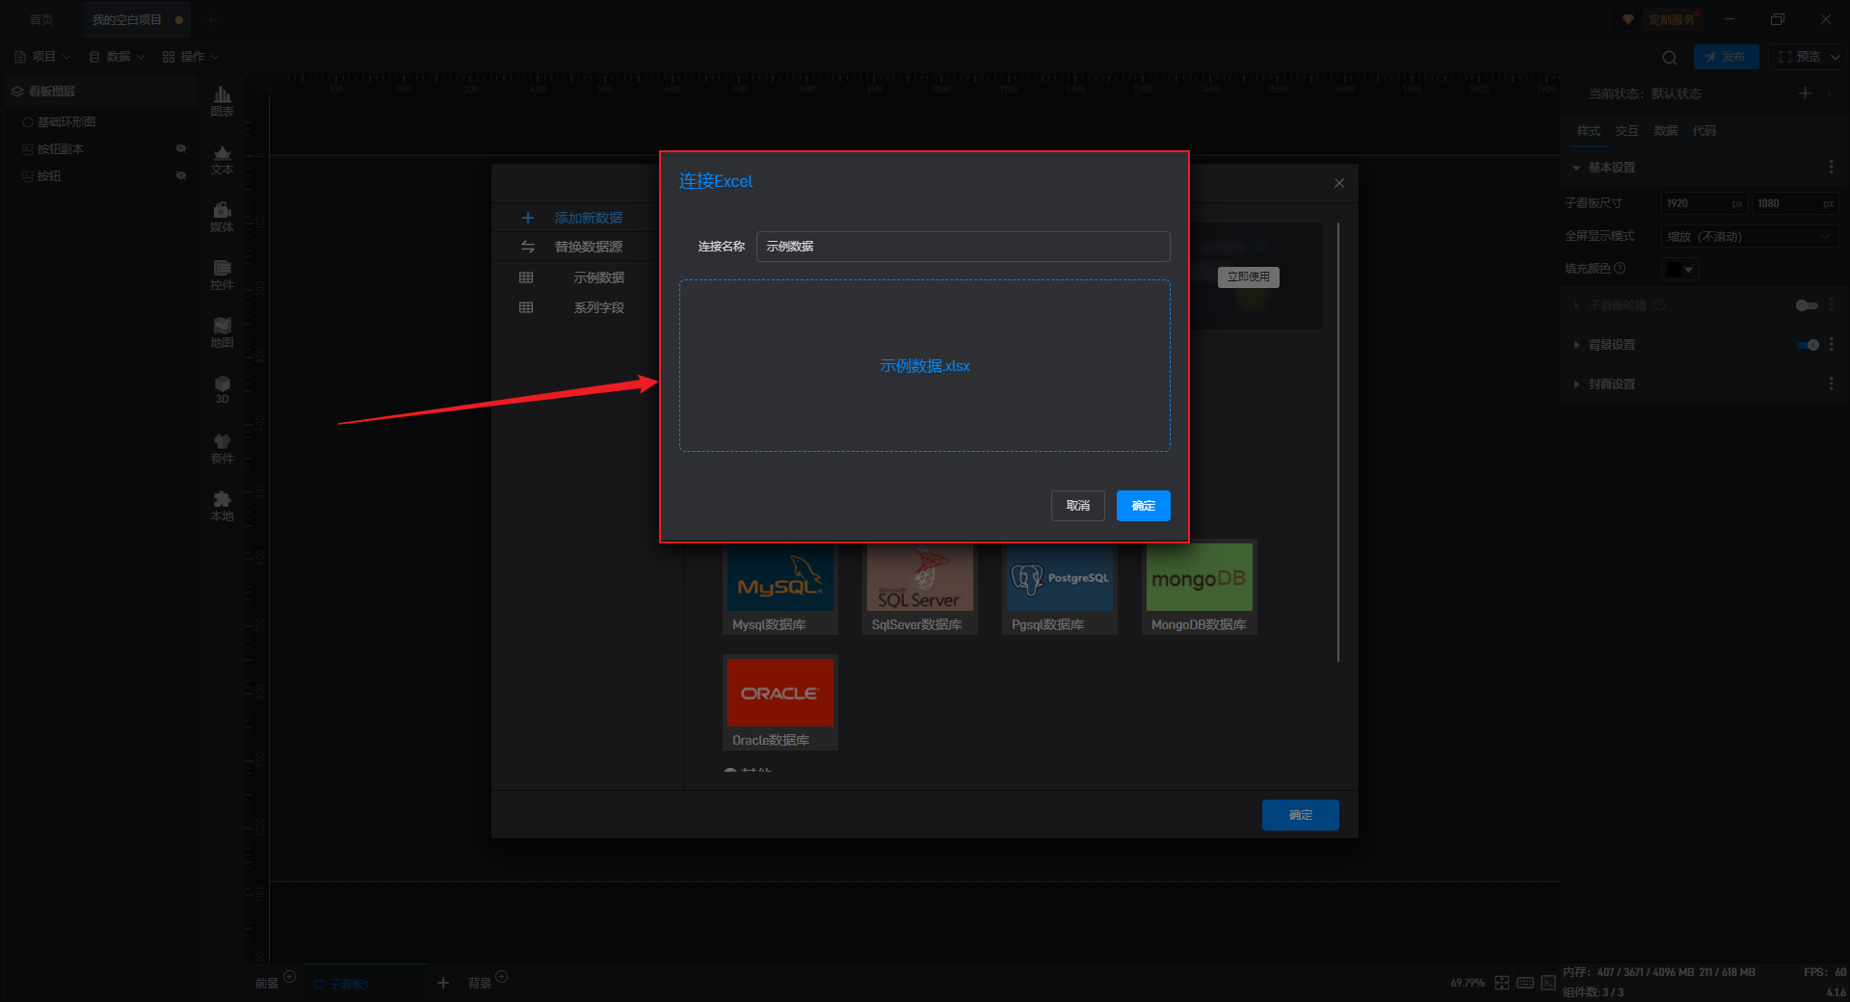1850x1002 pixels.
Task: Click the 立即使用 button
Action: pyautogui.click(x=1248, y=277)
